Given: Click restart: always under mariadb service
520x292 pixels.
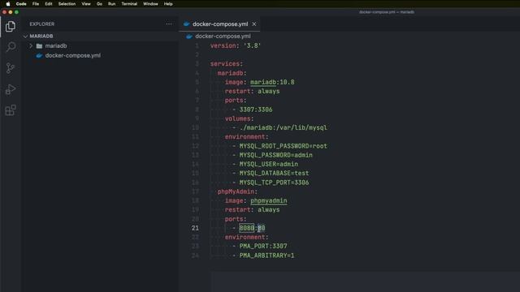Looking at the screenshot, I should (252, 92).
